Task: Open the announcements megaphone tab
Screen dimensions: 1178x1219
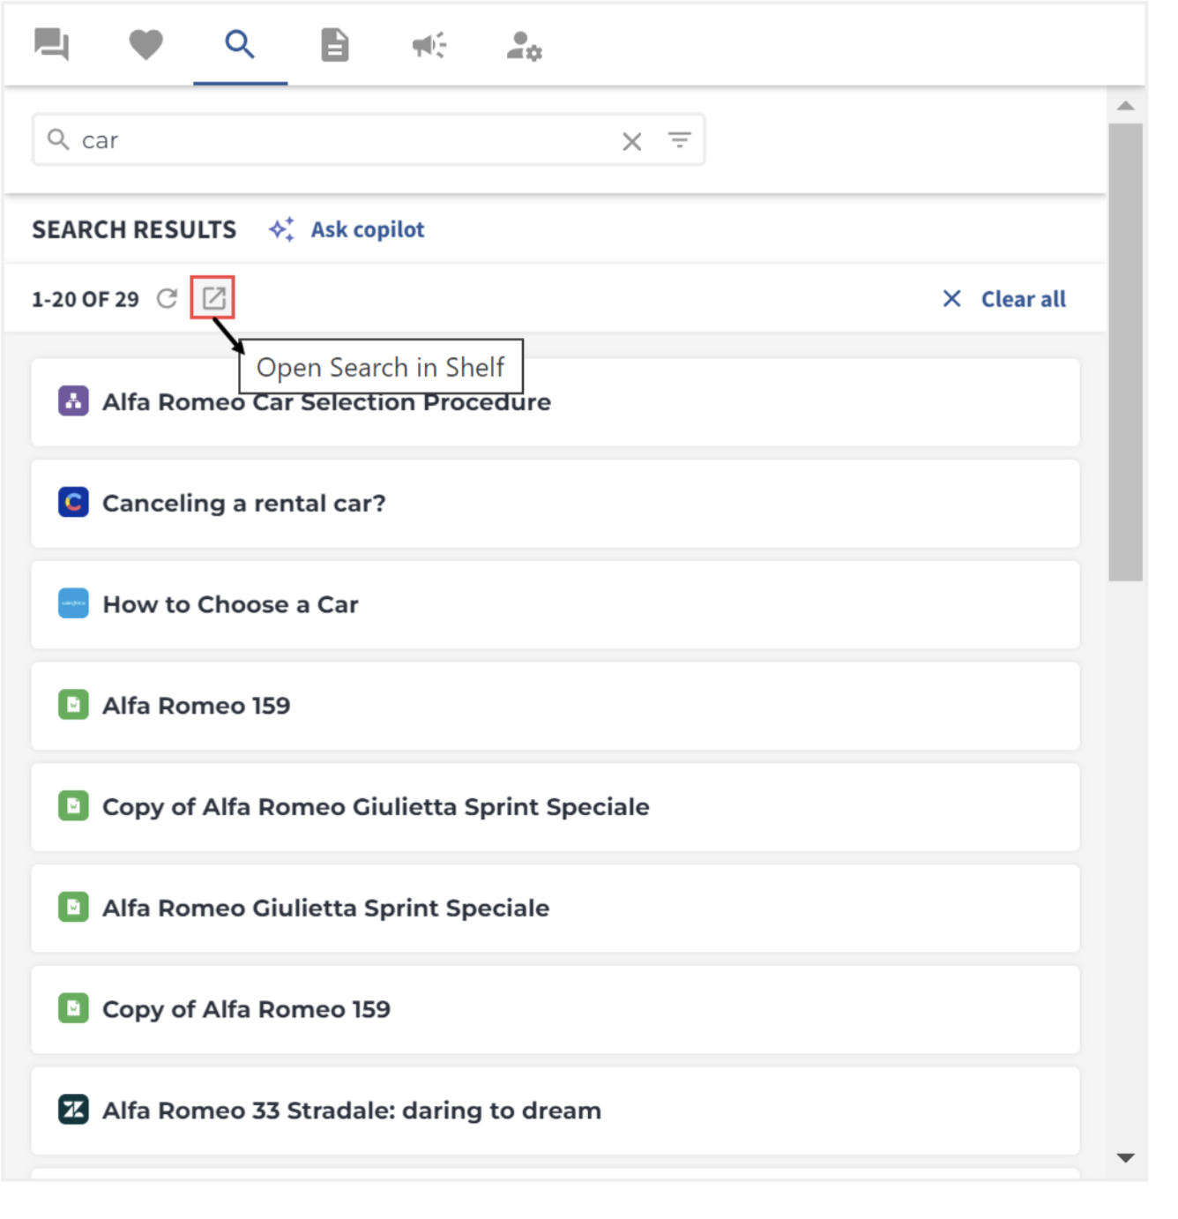Action: [429, 45]
